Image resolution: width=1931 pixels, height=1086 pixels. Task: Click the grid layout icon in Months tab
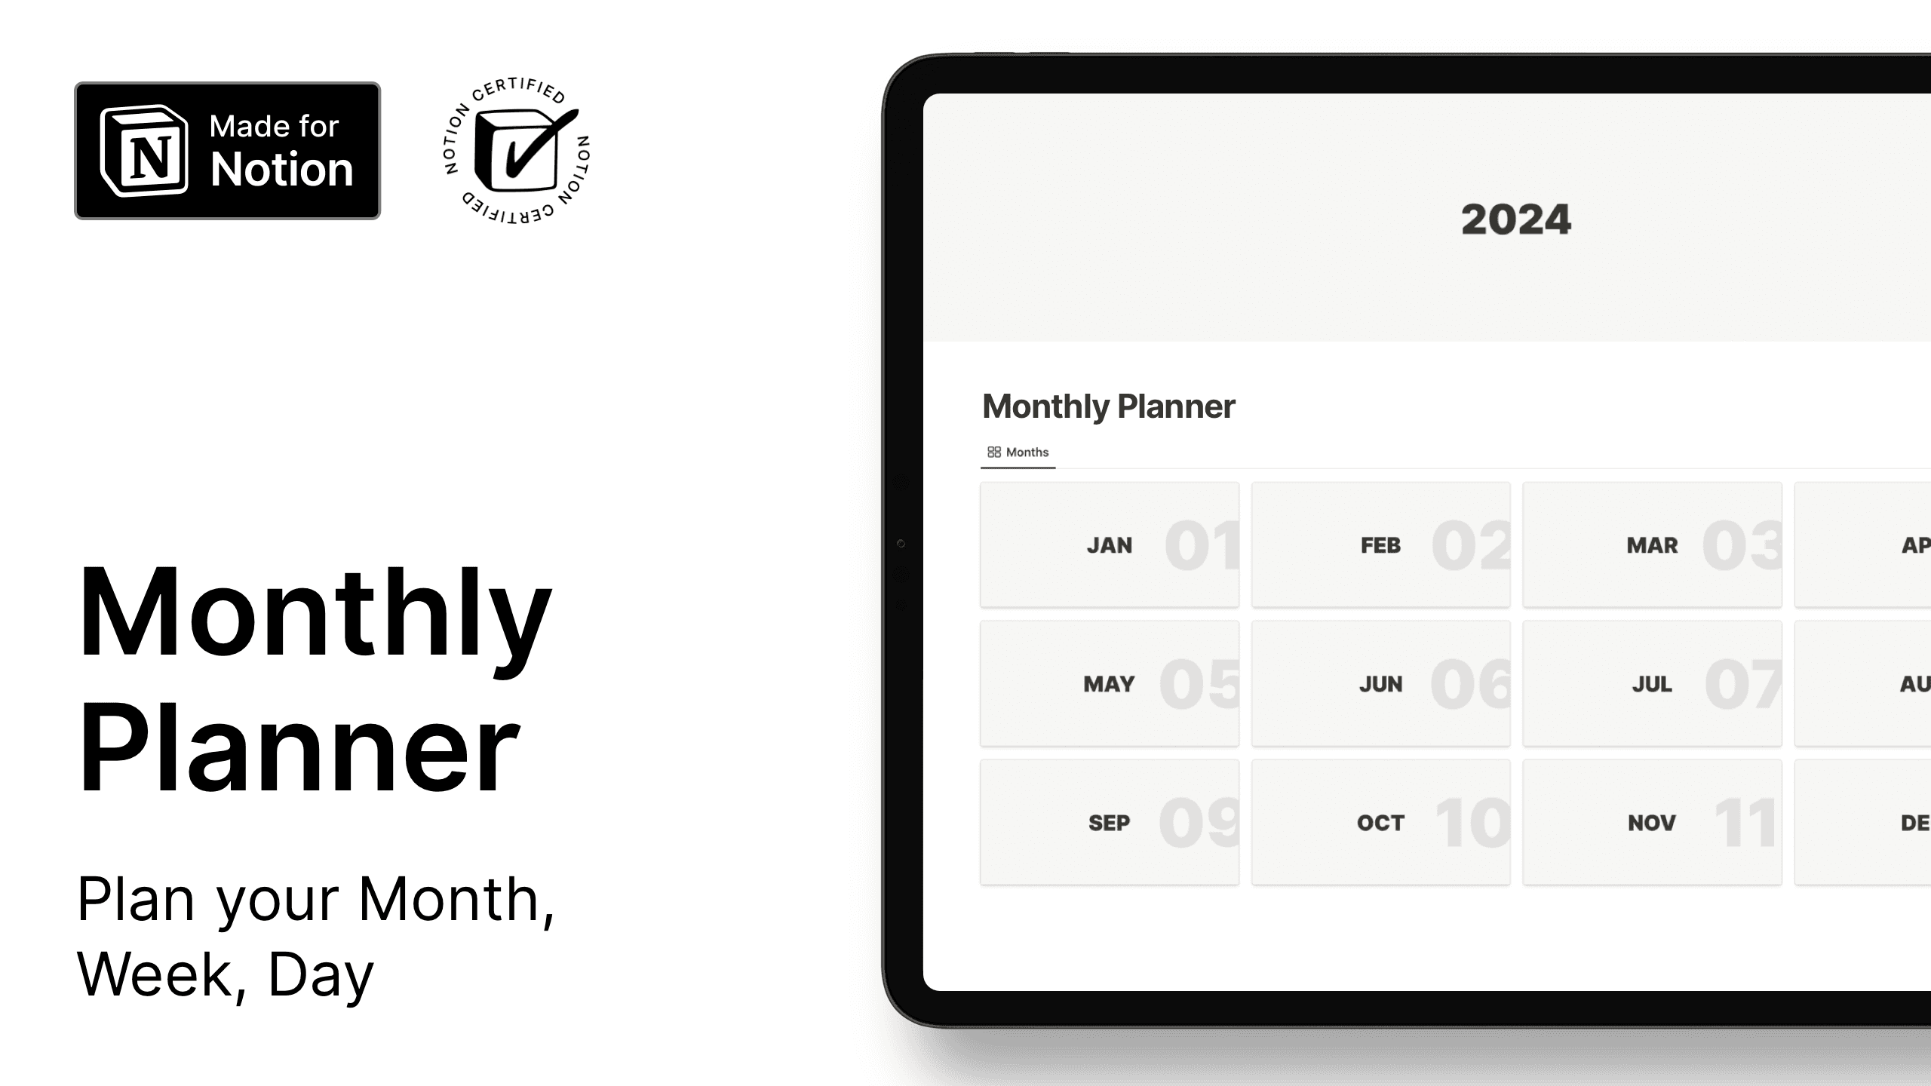pos(993,452)
